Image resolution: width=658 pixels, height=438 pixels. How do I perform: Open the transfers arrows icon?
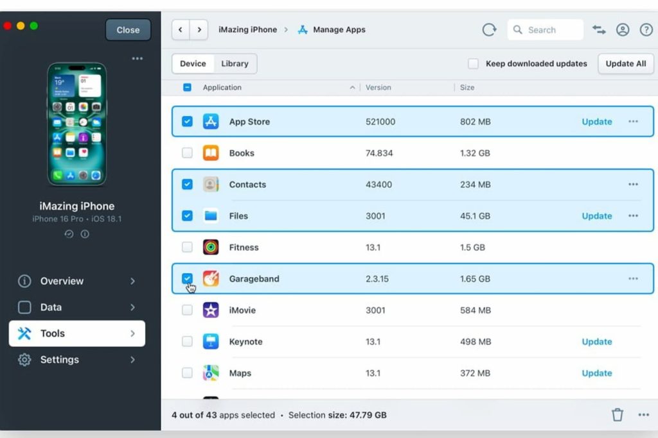(599, 29)
